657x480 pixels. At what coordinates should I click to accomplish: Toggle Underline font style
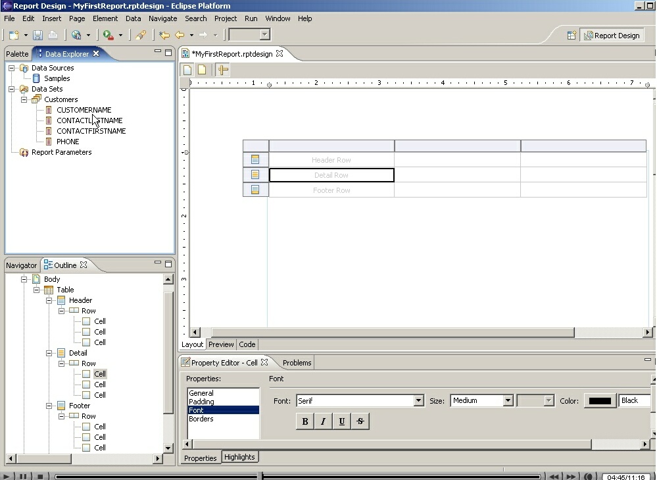point(342,421)
